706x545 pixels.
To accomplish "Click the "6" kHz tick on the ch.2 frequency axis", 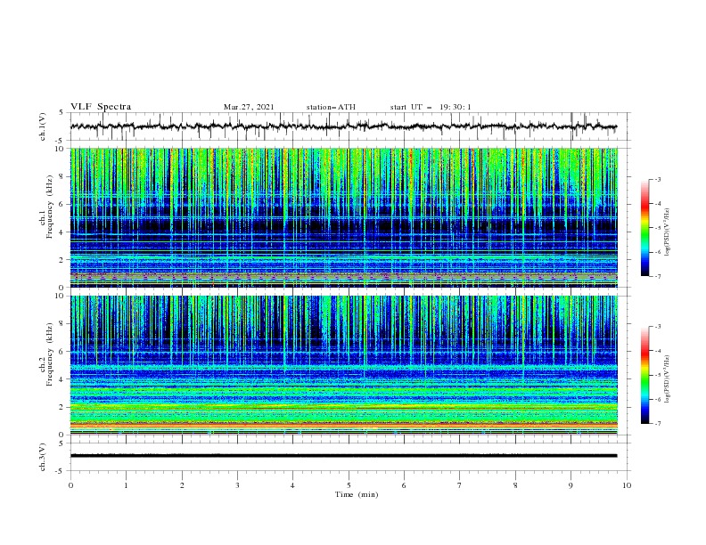I will [62, 351].
